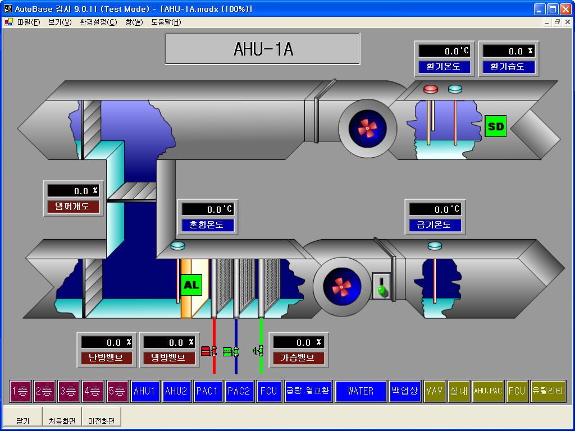Click the humidifier valve icon on green pipe
Image resolution: width=575 pixels, height=431 pixels.
click(258, 351)
